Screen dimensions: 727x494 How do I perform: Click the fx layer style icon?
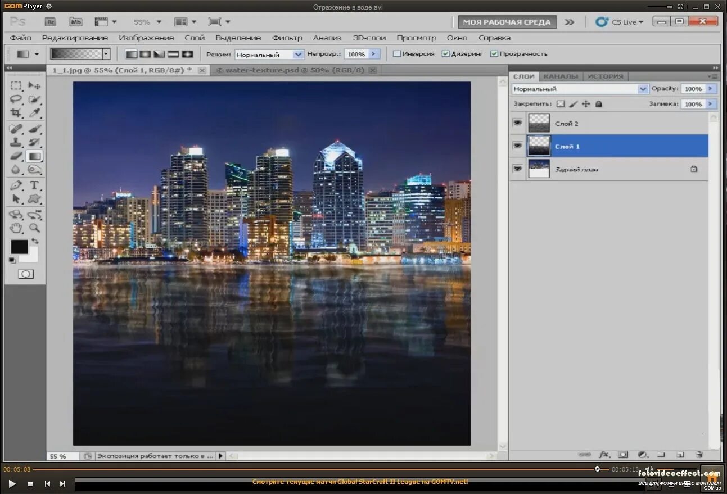pyautogui.click(x=604, y=454)
